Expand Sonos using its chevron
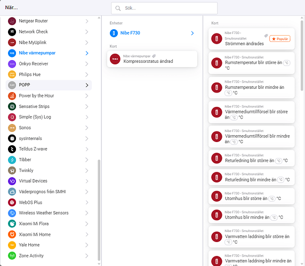The height and width of the screenshot is (266, 305). tap(87, 128)
